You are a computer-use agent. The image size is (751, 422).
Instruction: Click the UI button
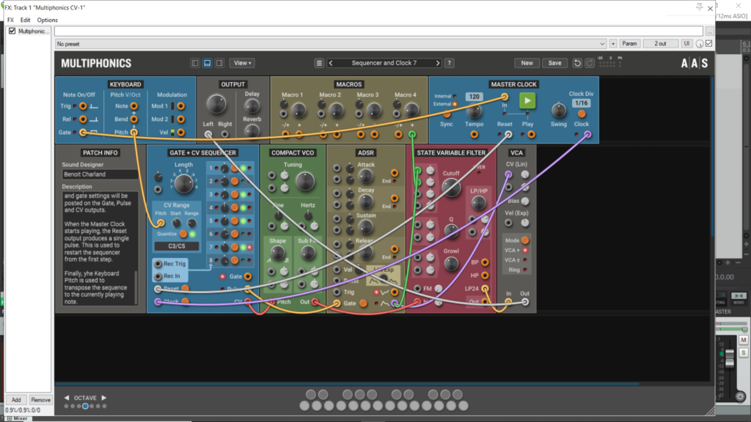point(686,43)
